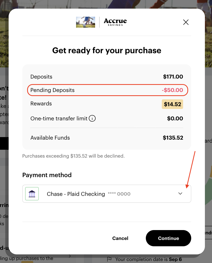This screenshot has width=212, height=263.
Task: Click the highlighted $14.52 Rewards badge
Action: click(172, 104)
